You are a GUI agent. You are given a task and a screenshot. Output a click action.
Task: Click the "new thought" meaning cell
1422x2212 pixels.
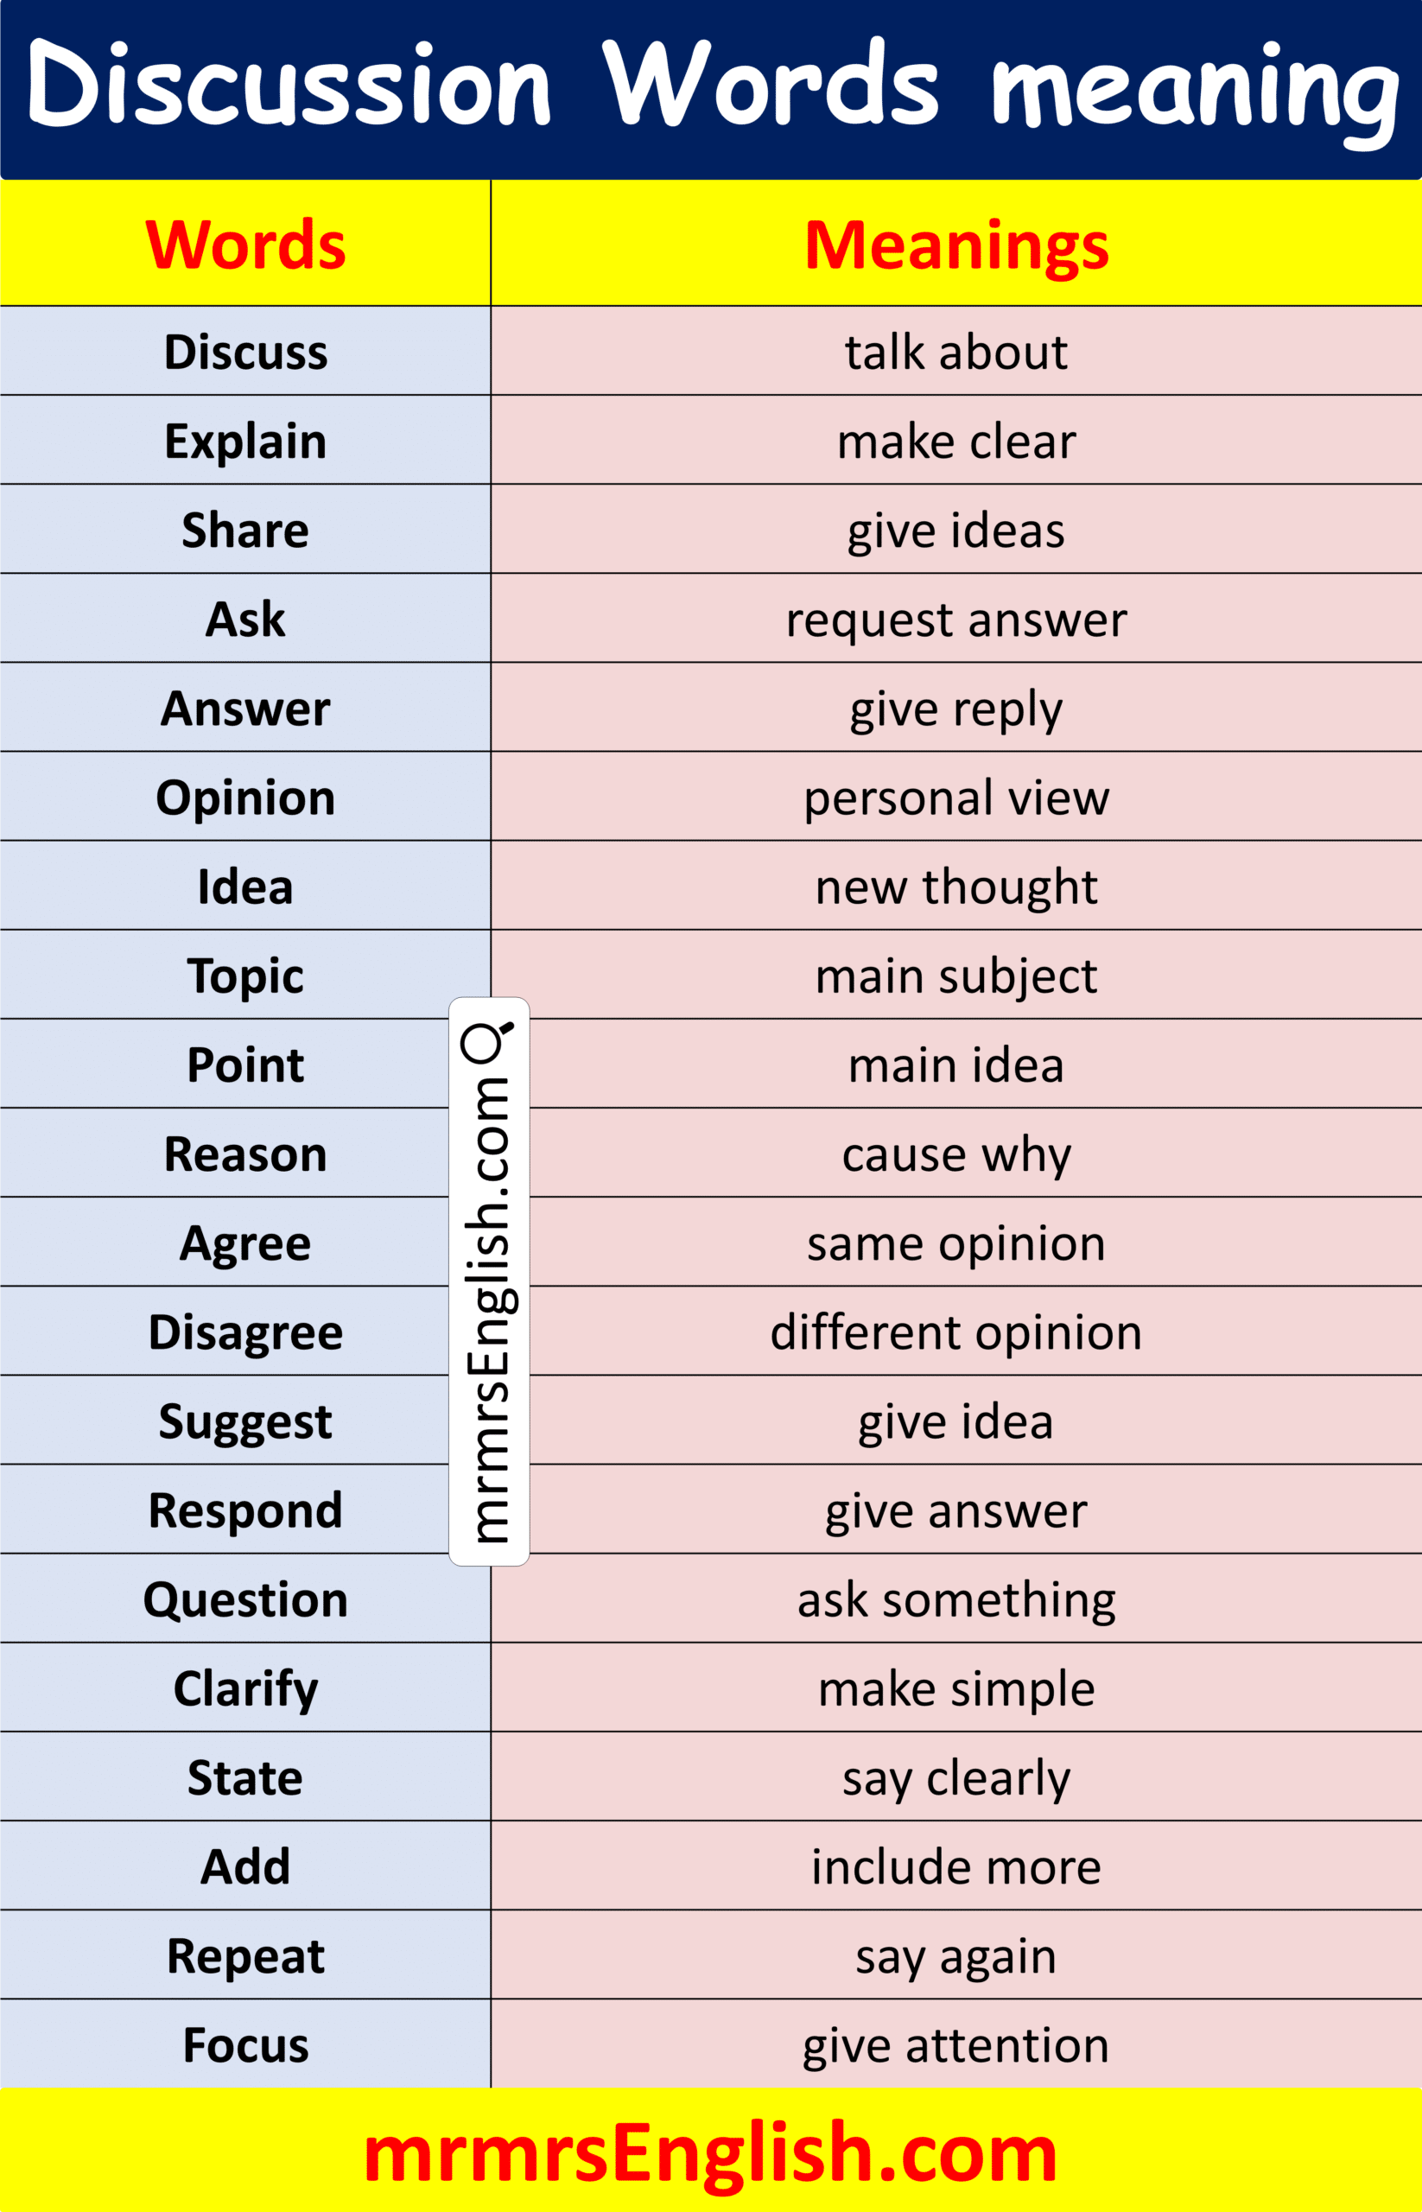tap(955, 887)
